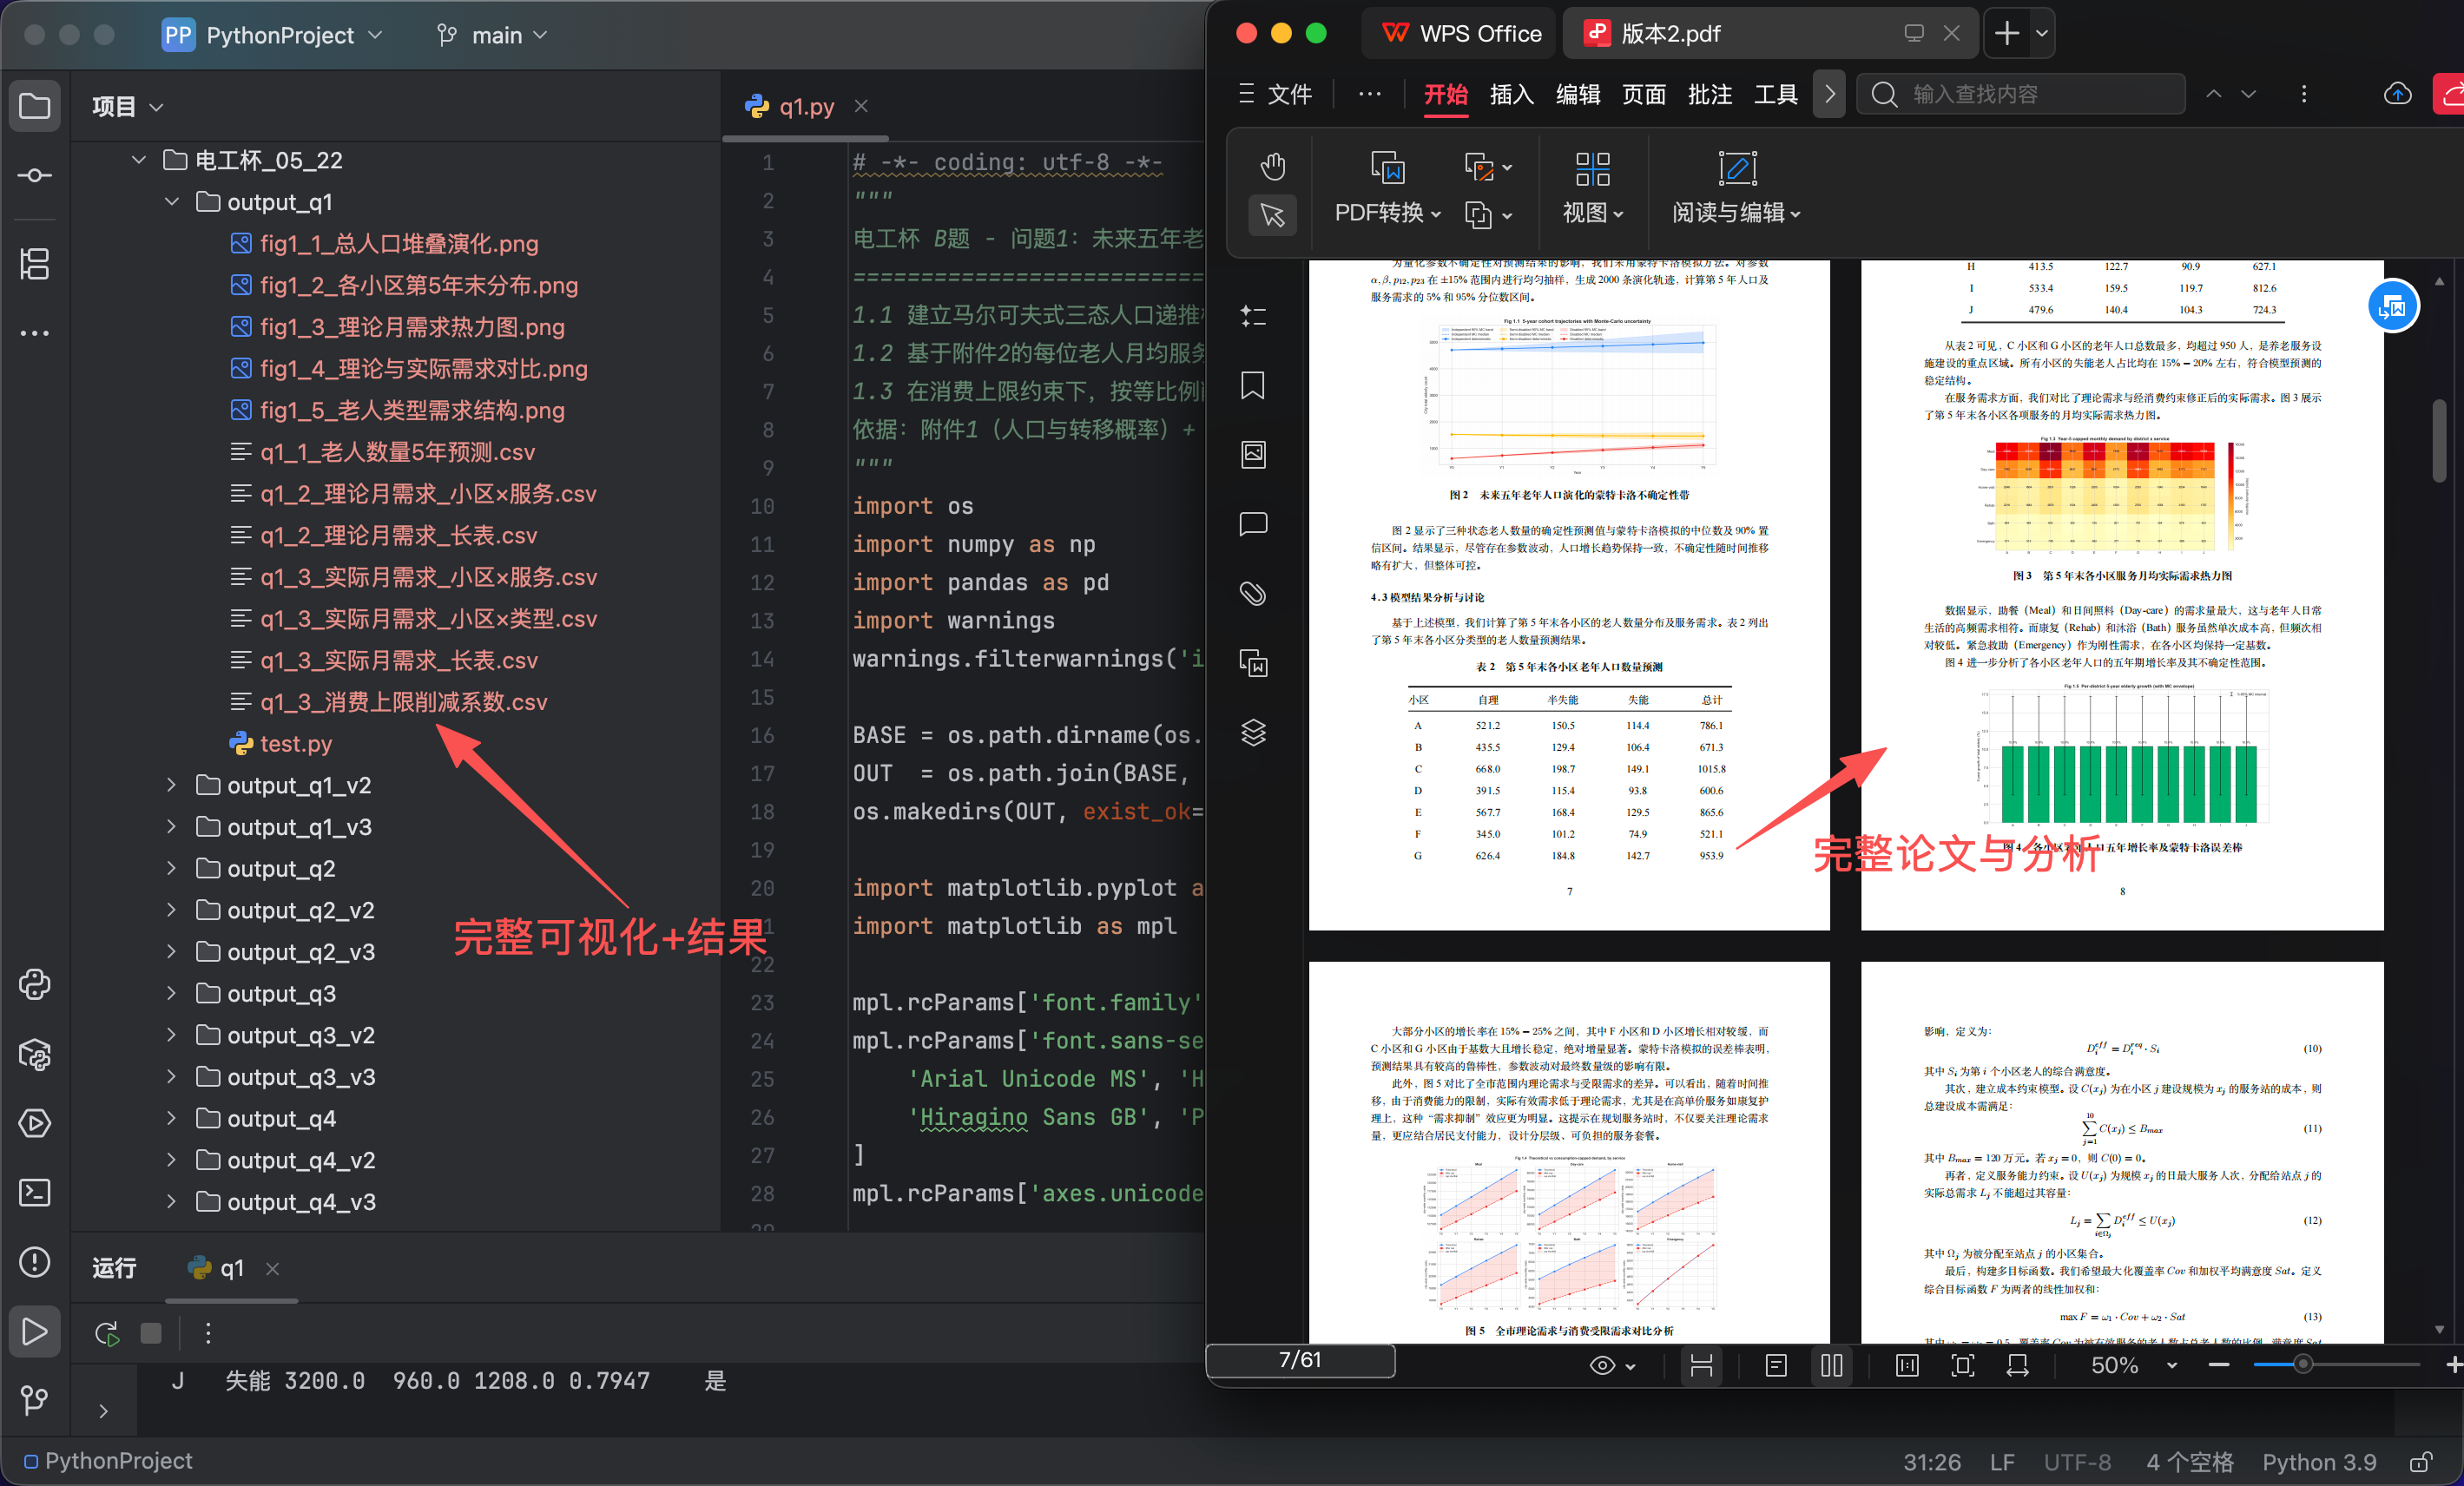Open the Terminal tool window
This screenshot has height=1486, width=2464.
35,1192
